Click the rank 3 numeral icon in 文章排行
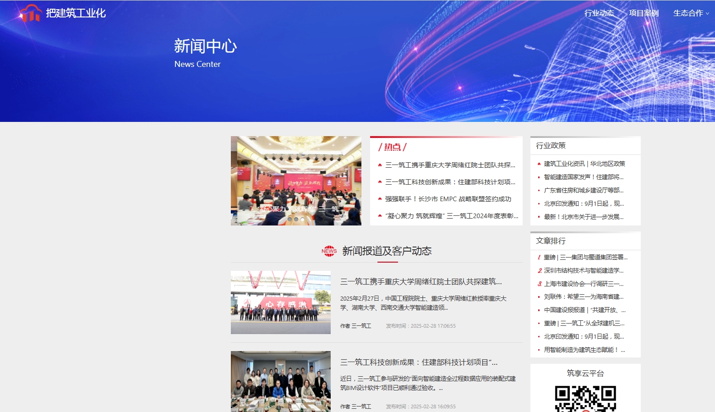The height and width of the screenshot is (412, 715). (x=540, y=284)
